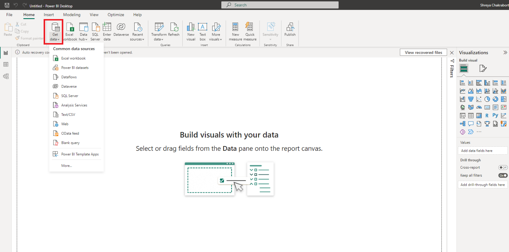Image resolution: width=509 pixels, height=252 pixels.
Task: Click the Search box in title bar
Action: [x=280, y=5]
